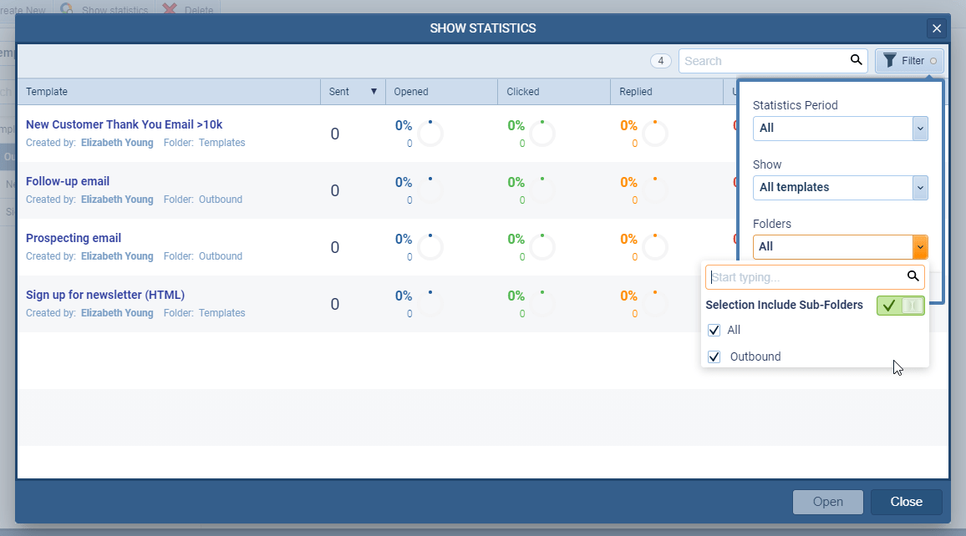The width and height of the screenshot is (966, 536).
Task: Click the Replied donut chart for New Customer email
Action: (655, 133)
